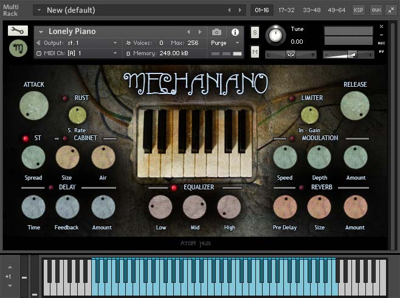Adjust the Rust S. Rate knob
Viewport: 400px width, 298px height.
[77, 115]
